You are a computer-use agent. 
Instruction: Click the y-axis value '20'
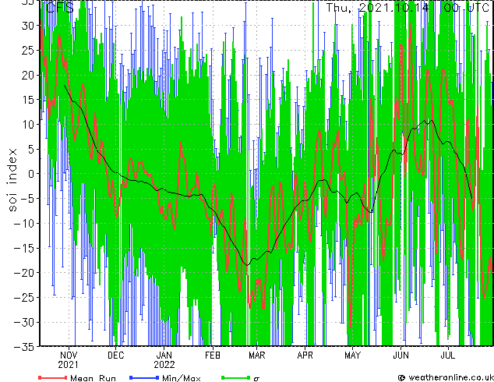coord(28,75)
